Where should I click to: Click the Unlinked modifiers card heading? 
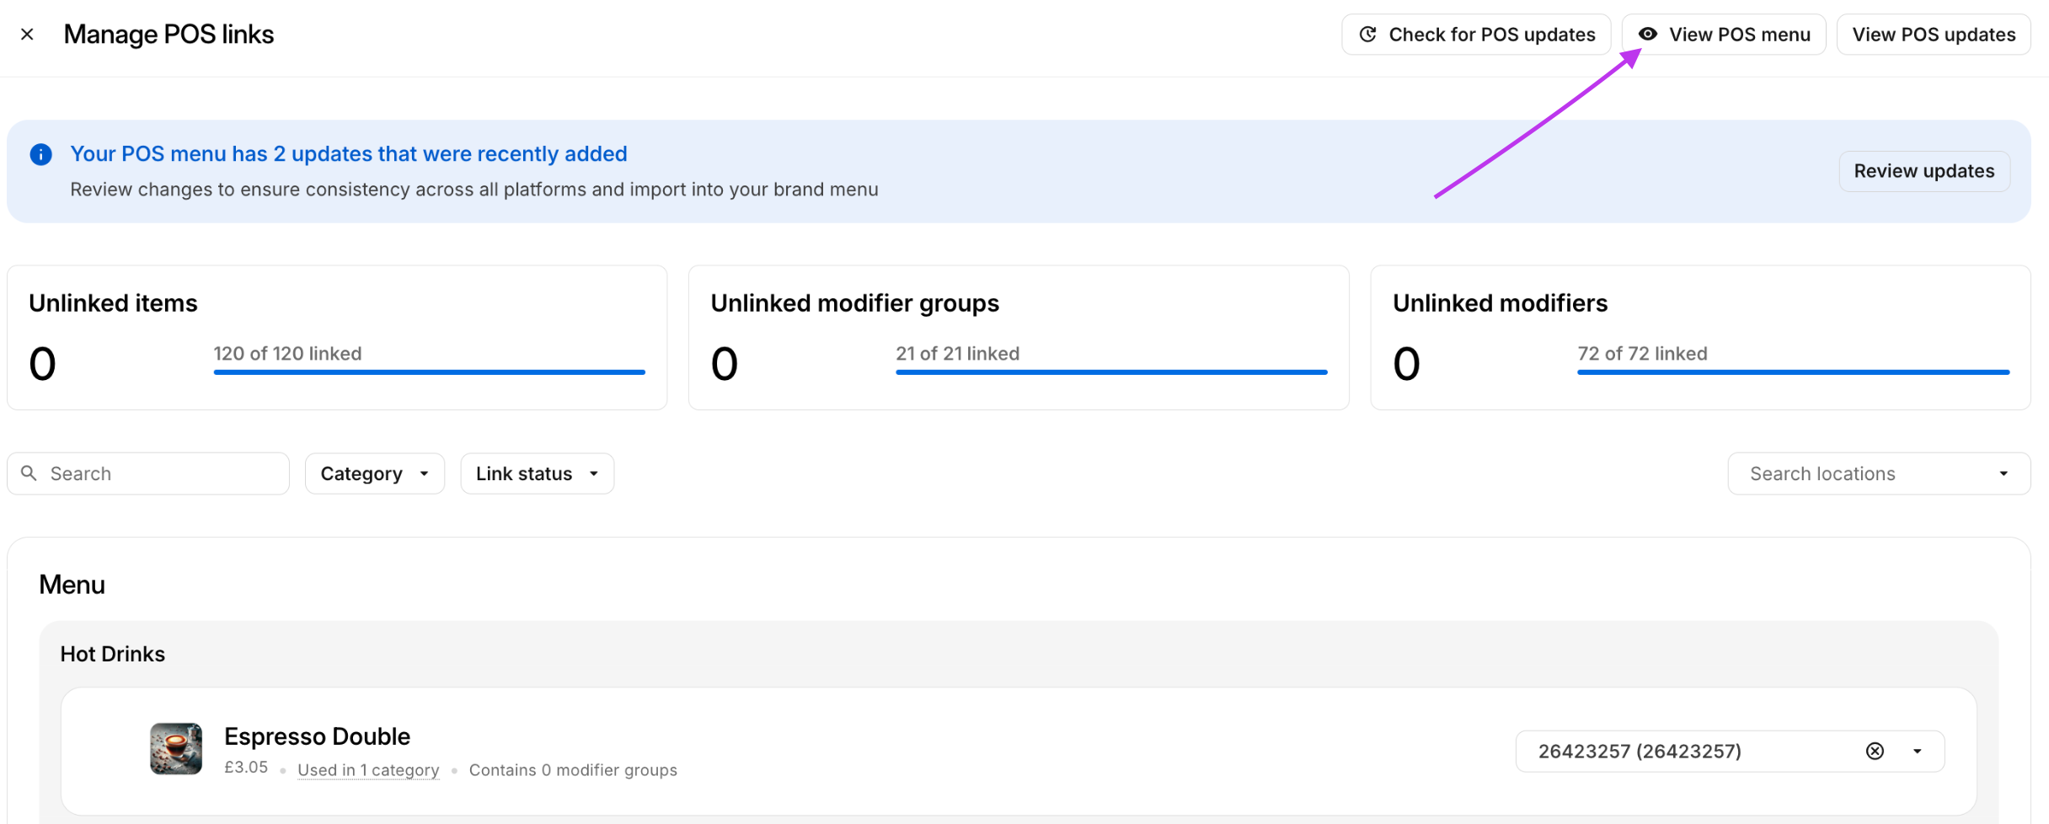click(1501, 303)
